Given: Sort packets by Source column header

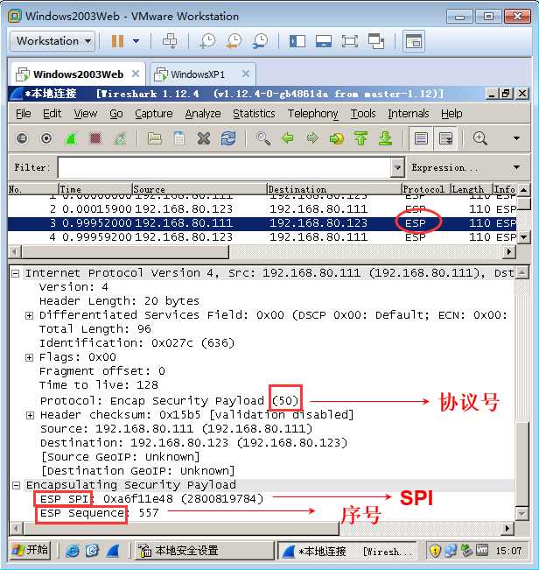Looking at the screenshot, I should (199, 189).
